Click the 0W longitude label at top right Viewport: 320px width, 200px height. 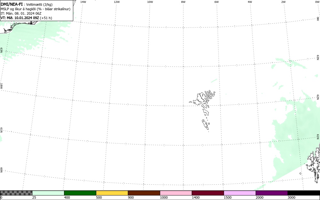click(317, 2)
